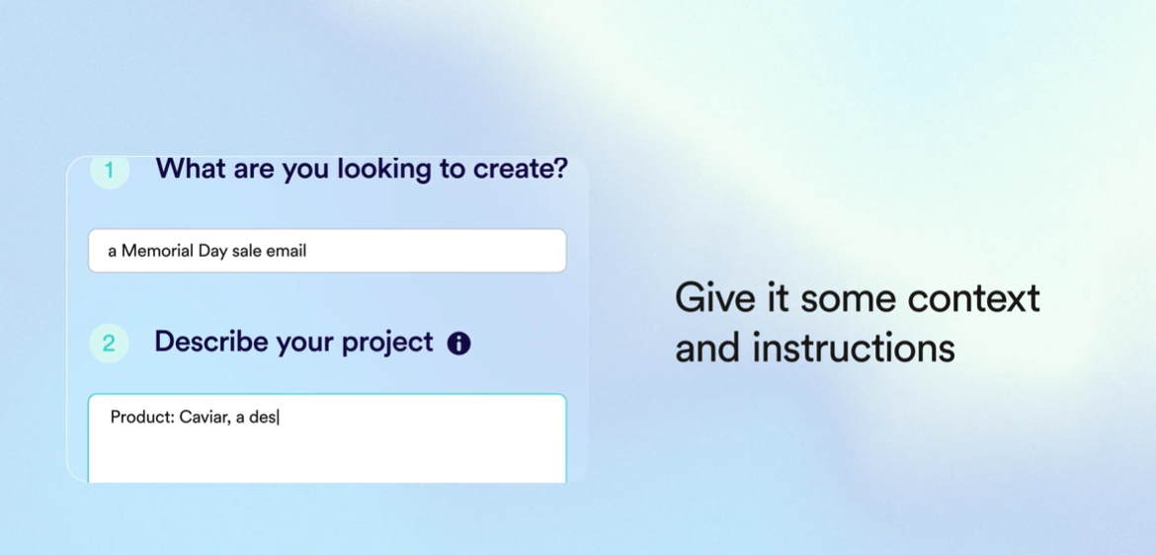Image resolution: width=1156 pixels, height=555 pixels.
Task: Click the word 'email' in the first field
Action: point(287,251)
